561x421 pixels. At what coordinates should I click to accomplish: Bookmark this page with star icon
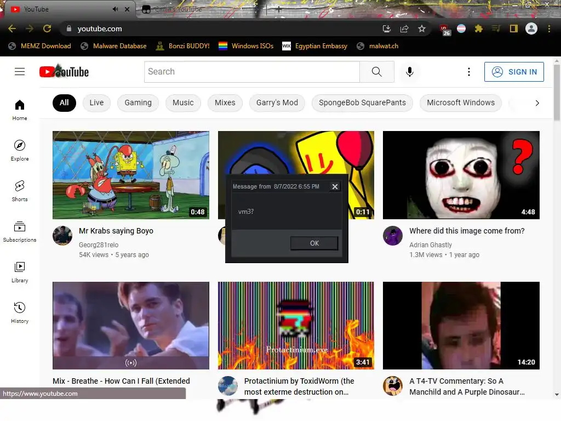click(x=422, y=29)
